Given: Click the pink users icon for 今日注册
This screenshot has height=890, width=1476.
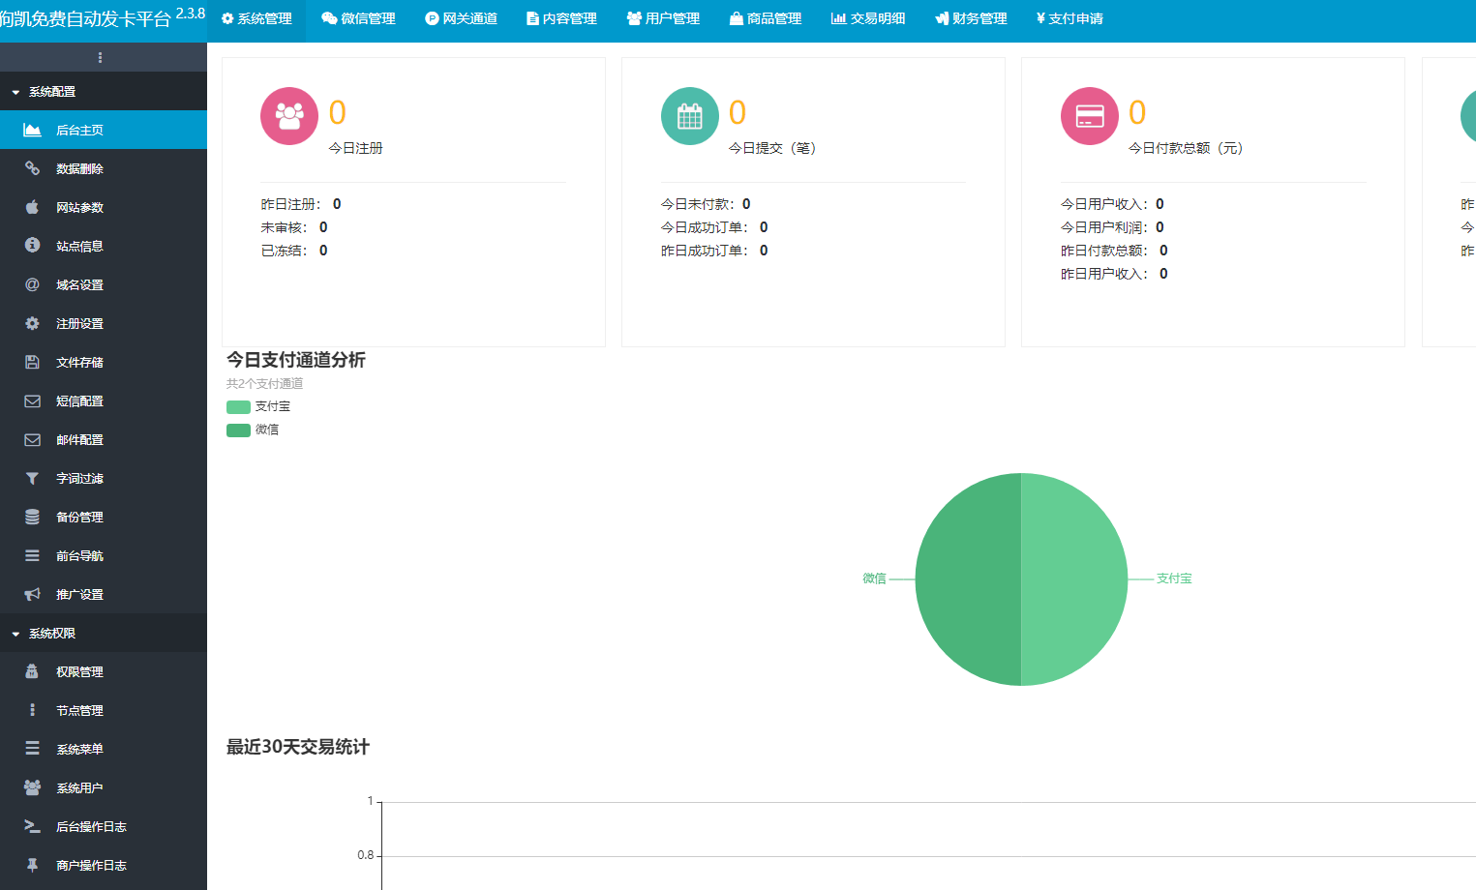Looking at the screenshot, I should click(289, 116).
